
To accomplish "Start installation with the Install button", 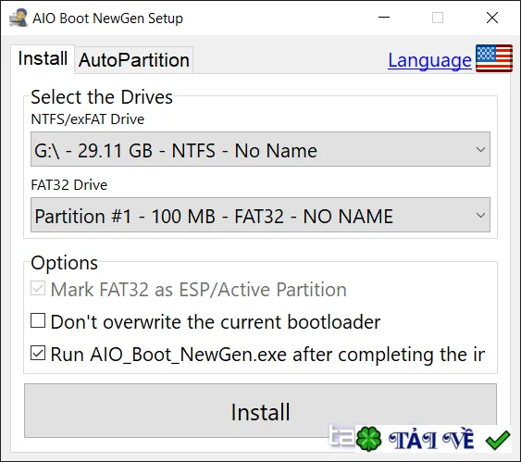I will [x=260, y=411].
